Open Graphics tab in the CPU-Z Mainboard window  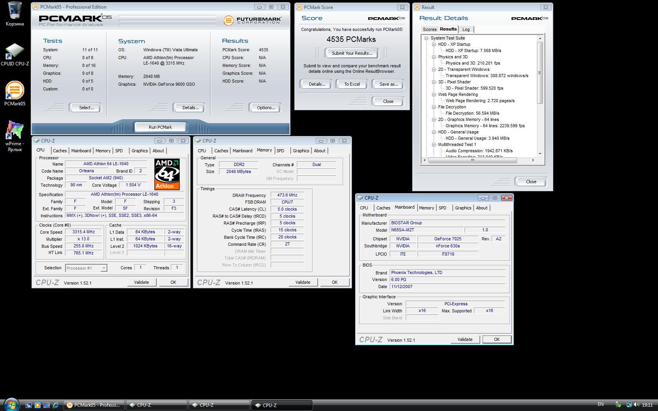tap(463, 208)
